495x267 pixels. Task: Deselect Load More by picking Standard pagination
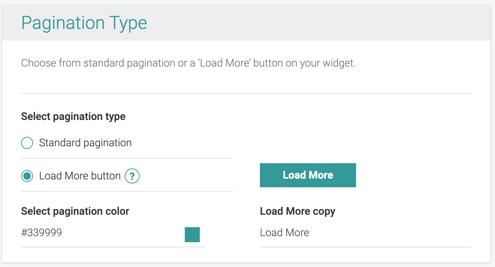27,143
